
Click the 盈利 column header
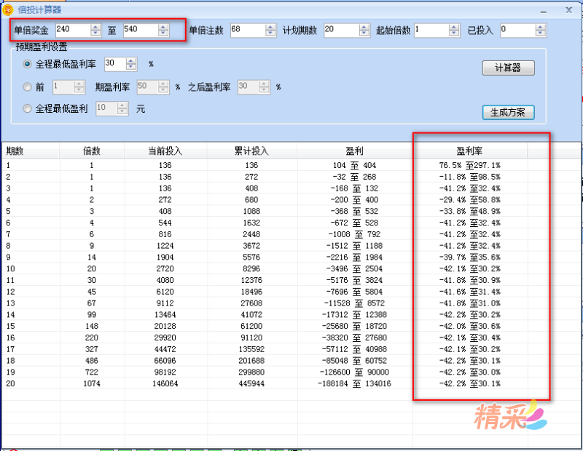[x=354, y=151]
